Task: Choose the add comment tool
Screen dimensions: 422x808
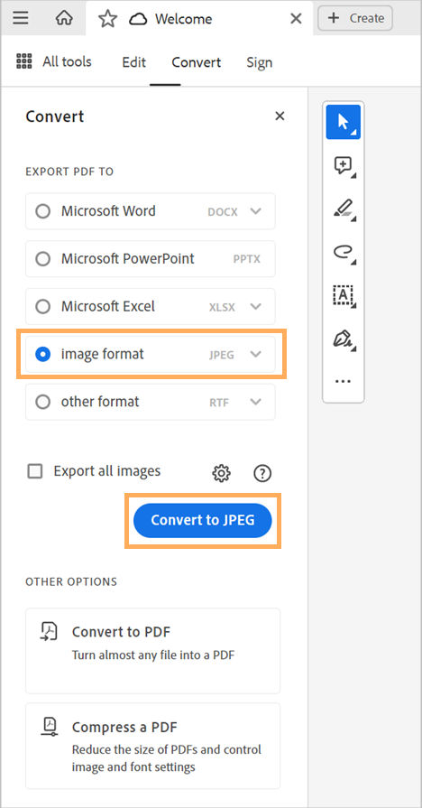Action: [344, 165]
